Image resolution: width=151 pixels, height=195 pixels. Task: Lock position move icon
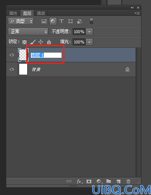tap(41, 42)
